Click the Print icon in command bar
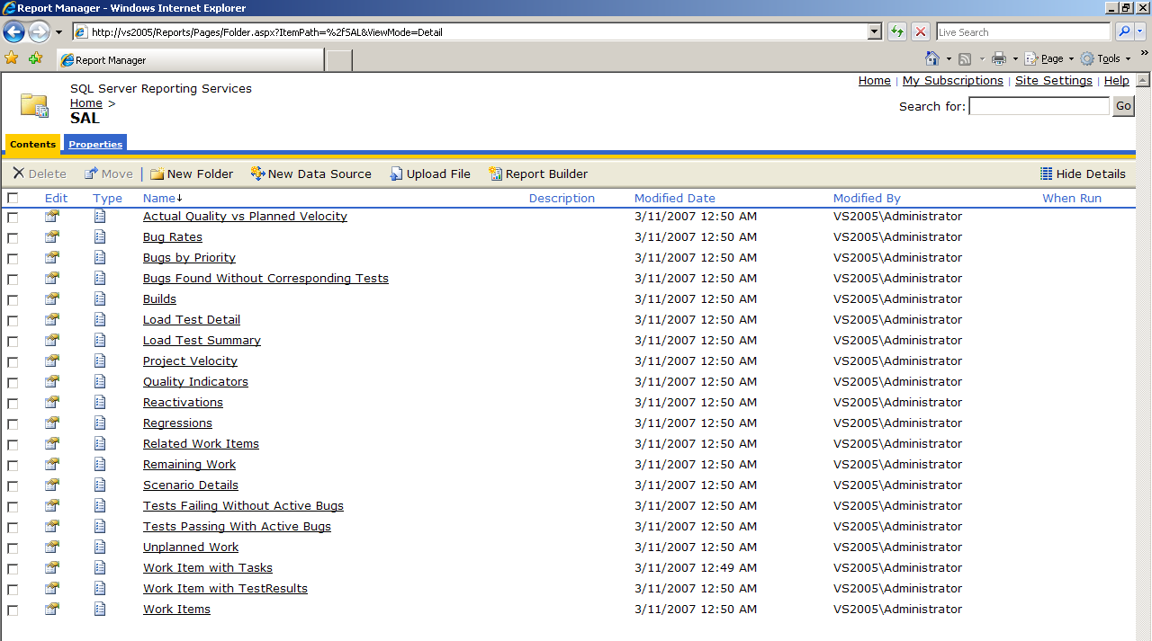The height and width of the screenshot is (641, 1152). (x=999, y=58)
